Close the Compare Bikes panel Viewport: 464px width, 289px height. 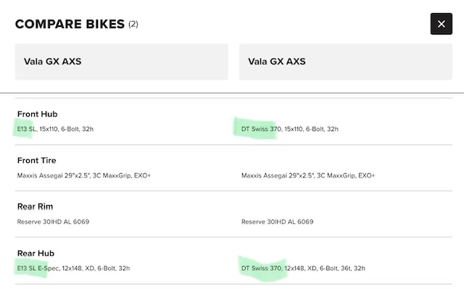(442, 24)
